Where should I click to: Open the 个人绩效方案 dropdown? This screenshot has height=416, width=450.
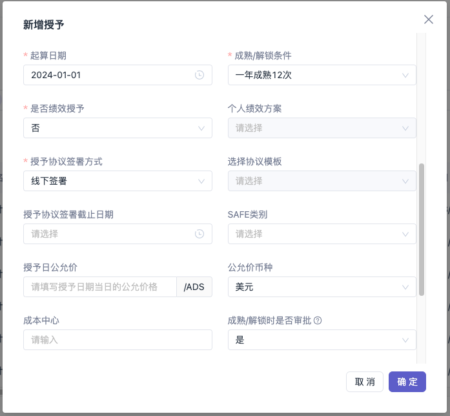[x=322, y=128]
